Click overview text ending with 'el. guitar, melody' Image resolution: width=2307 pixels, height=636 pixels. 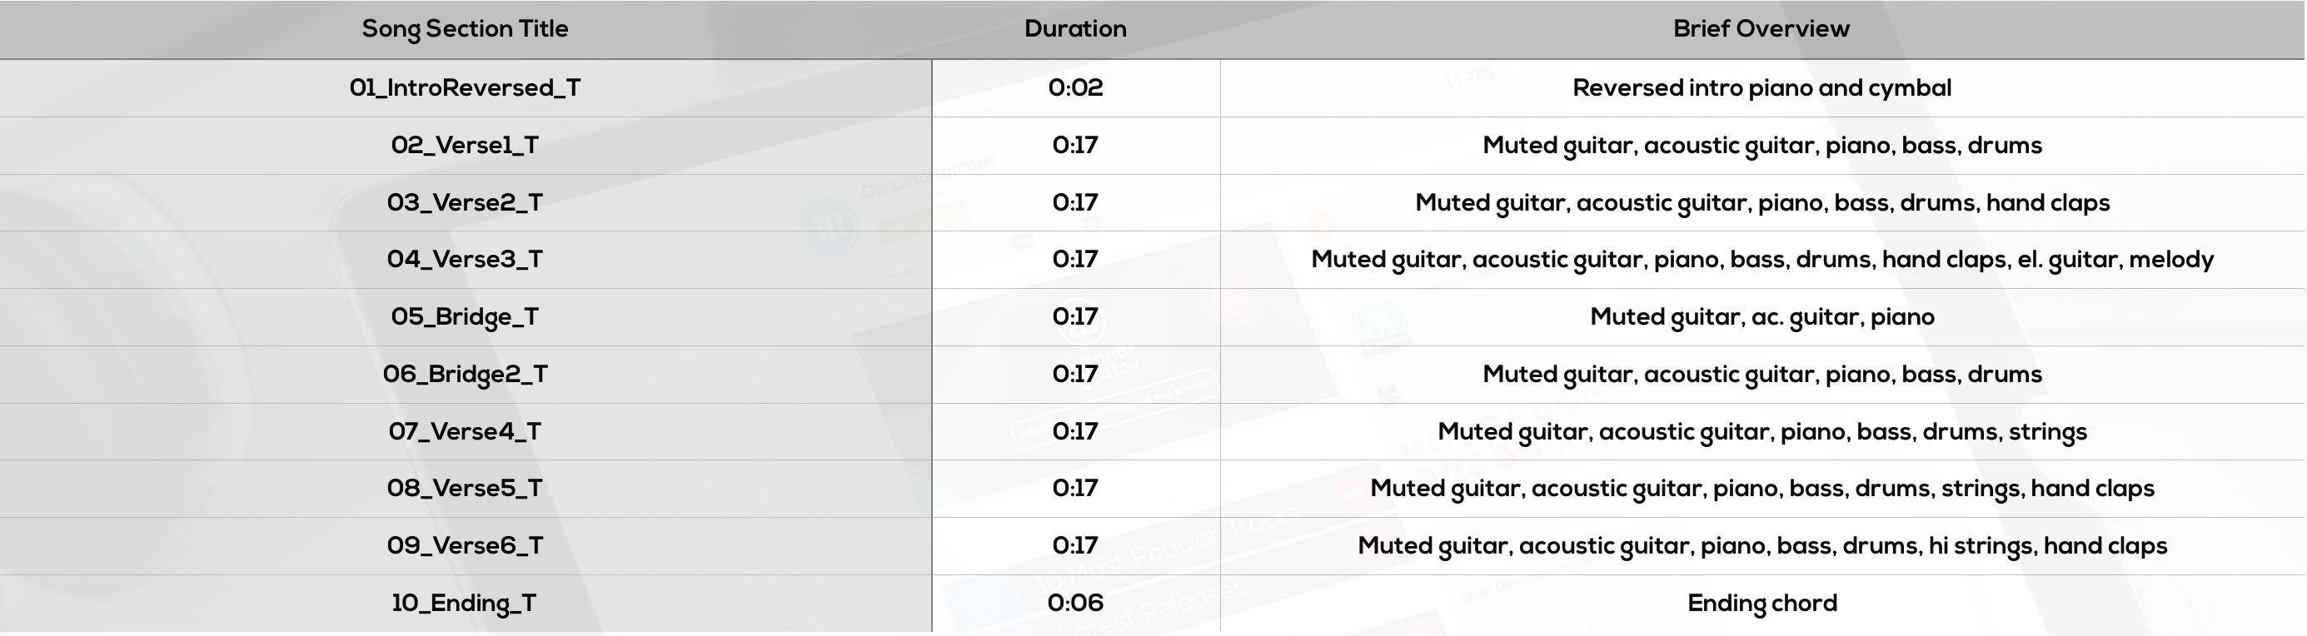click(1761, 260)
